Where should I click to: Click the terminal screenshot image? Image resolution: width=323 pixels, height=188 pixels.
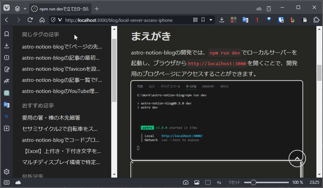[x=217, y=120]
